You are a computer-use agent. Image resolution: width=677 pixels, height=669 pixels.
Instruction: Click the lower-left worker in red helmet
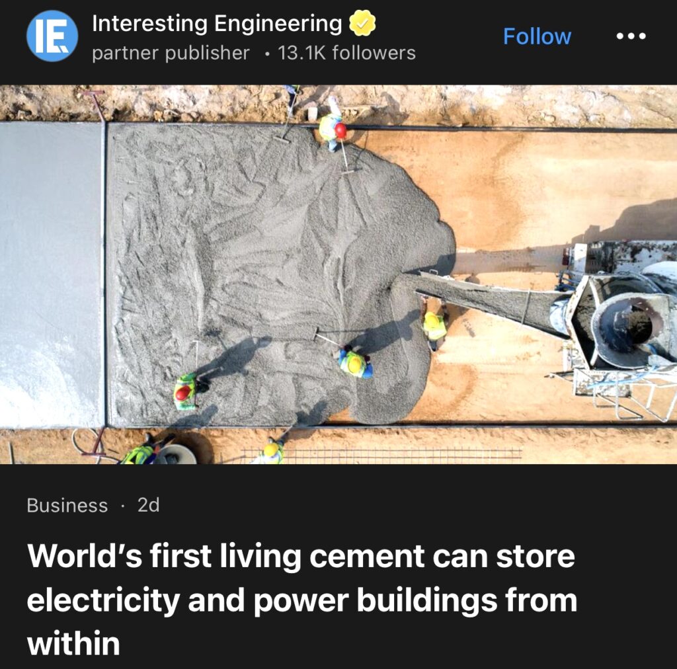tap(187, 391)
